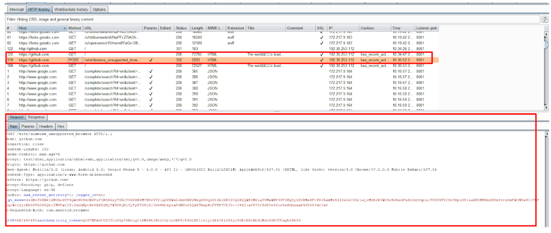551x233 pixels.
Task: Select the google.com row with length 391
Action: pyautogui.click(x=222, y=99)
